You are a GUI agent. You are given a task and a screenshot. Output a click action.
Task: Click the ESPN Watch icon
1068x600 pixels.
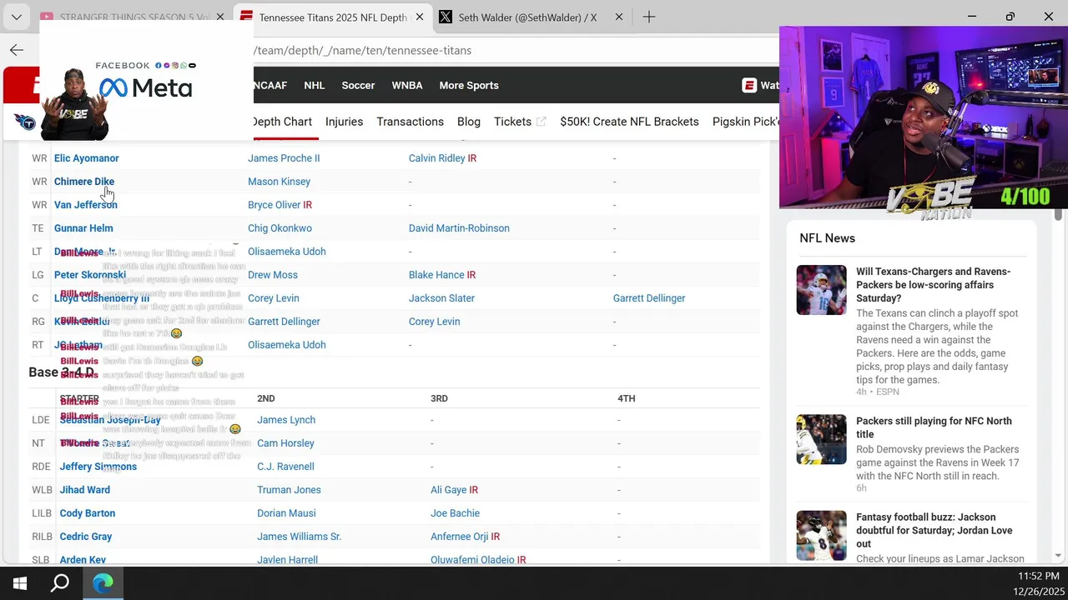(x=749, y=85)
